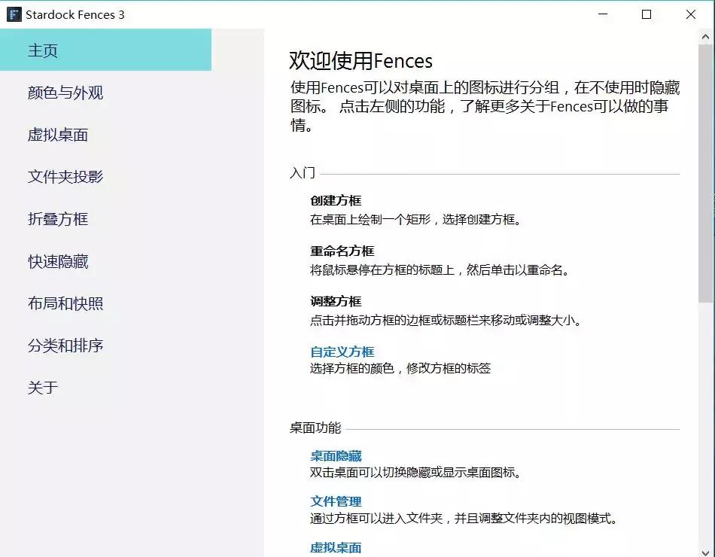Screen dimensions: 715x557
Task: Open the 虚拟桌面 link at the bottom
Action: tap(334, 548)
